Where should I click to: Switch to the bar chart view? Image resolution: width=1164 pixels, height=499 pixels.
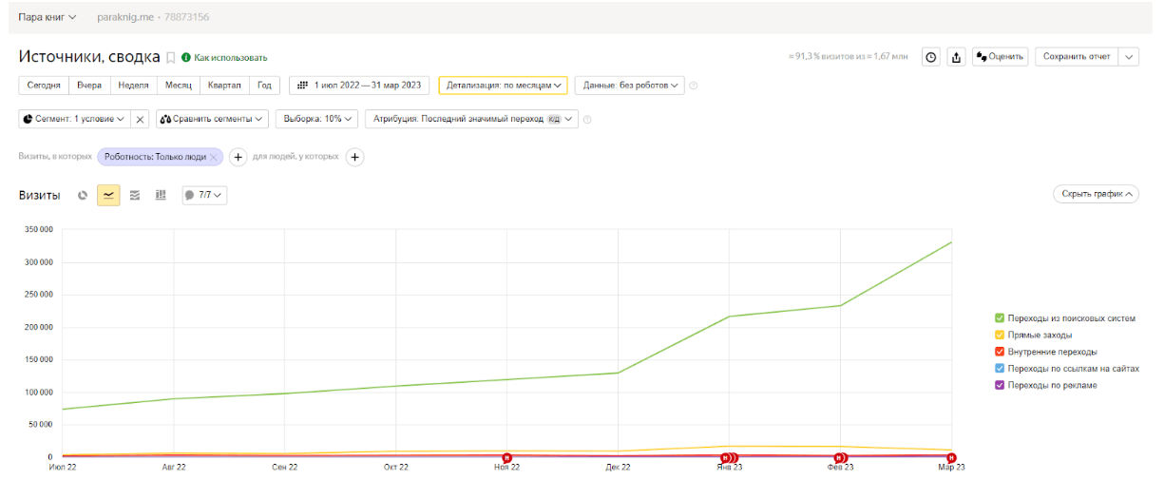161,195
